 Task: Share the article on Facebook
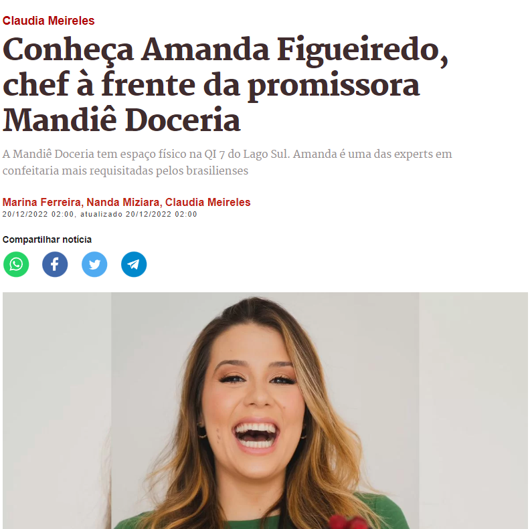(x=55, y=264)
